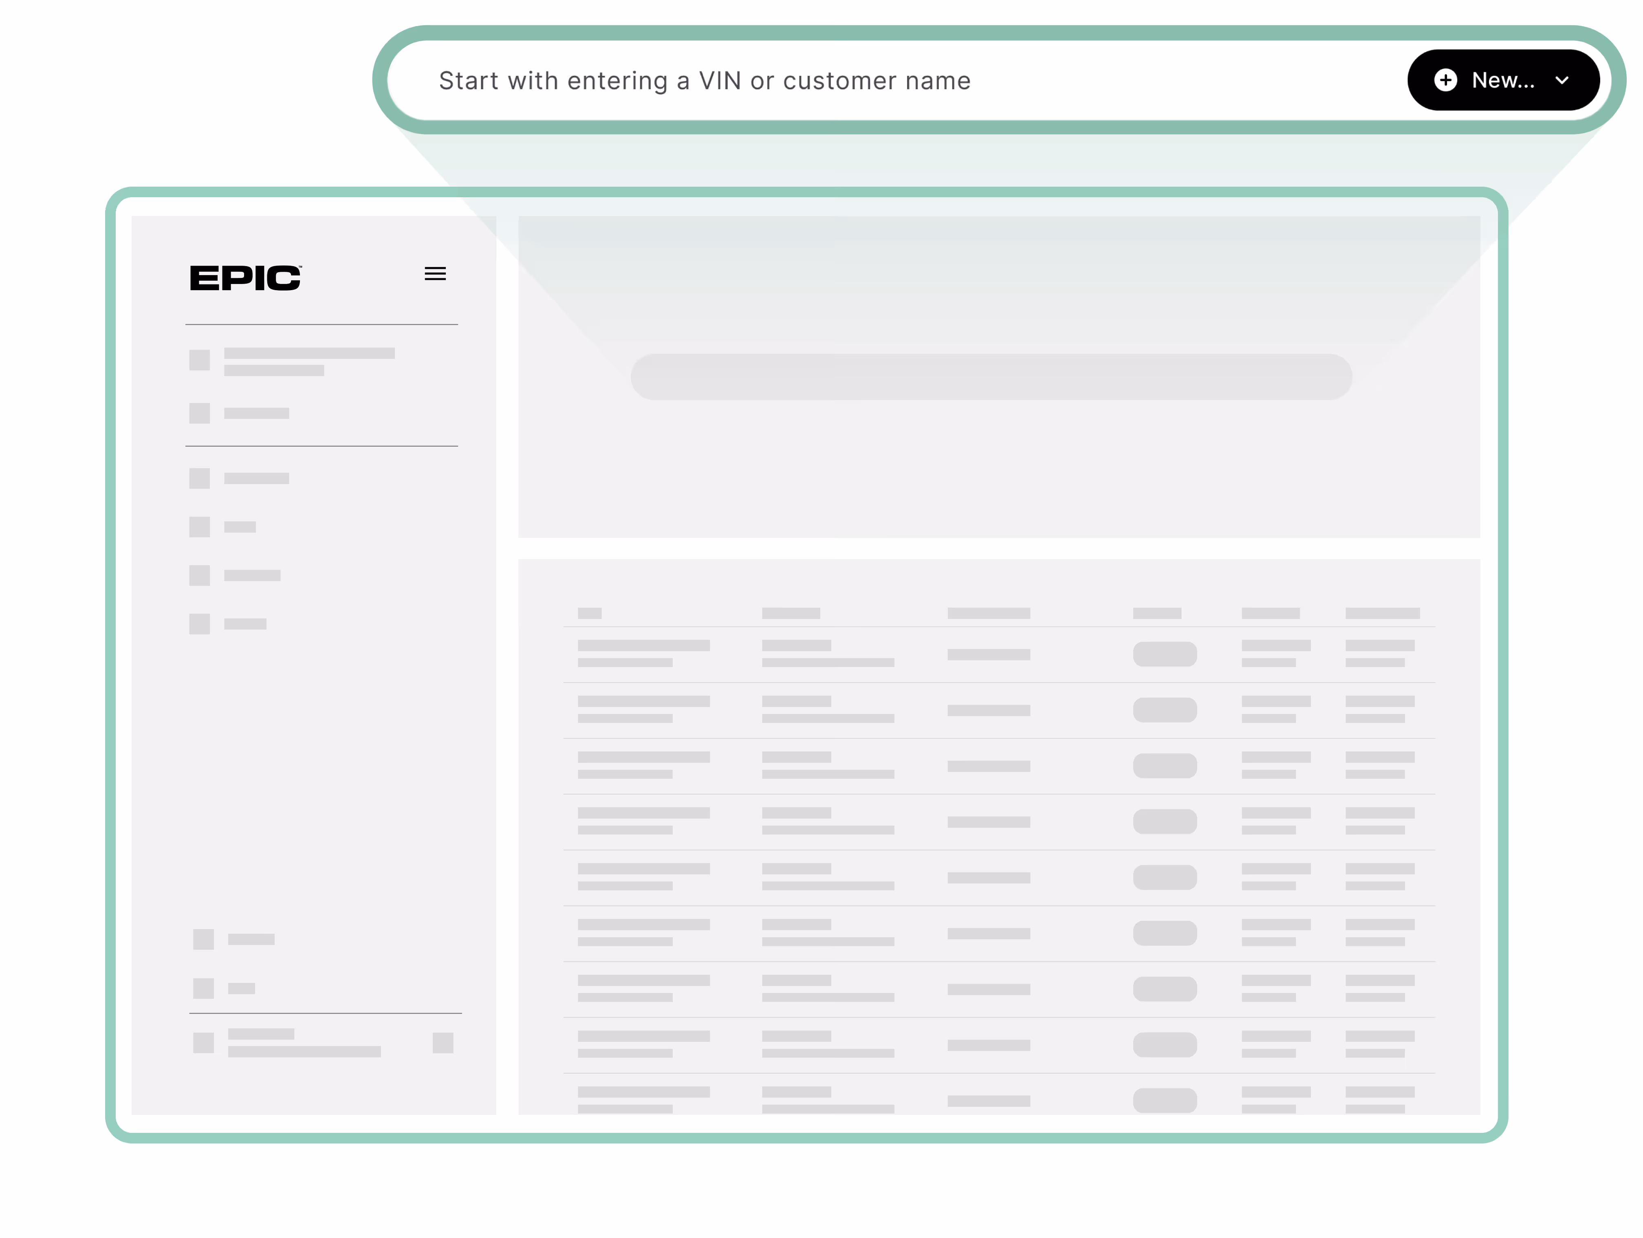Click the status pill in first table row
This screenshot has height=1238, width=1643.
(x=1165, y=654)
